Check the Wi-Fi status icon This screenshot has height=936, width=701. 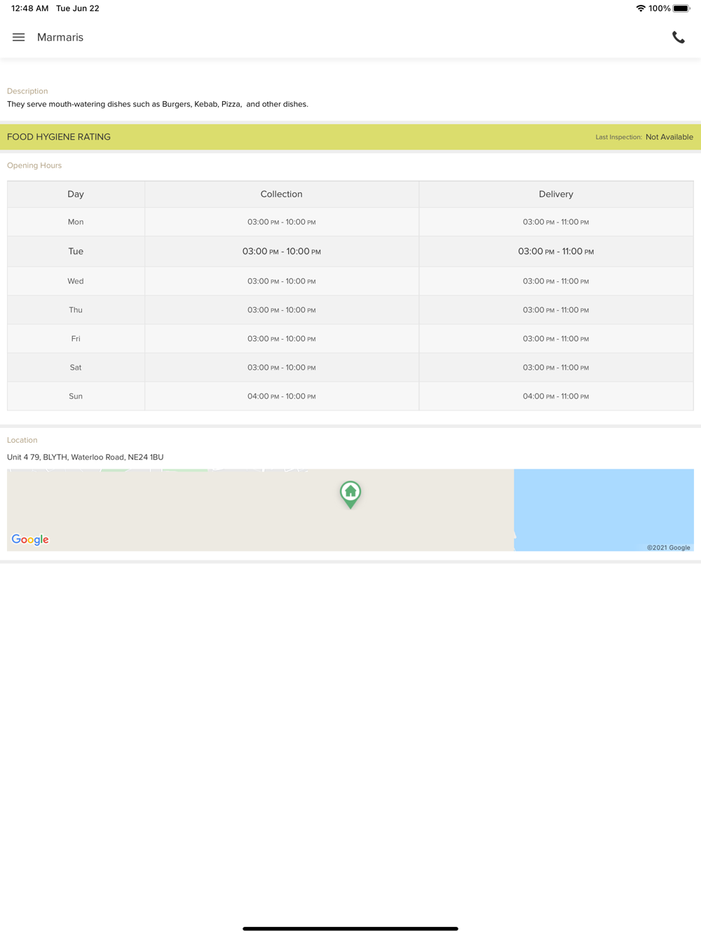[641, 8]
